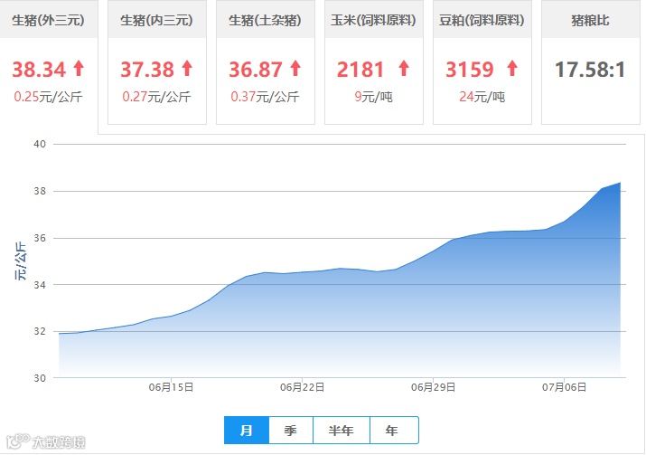The height and width of the screenshot is (455, 646).
Task: Click the 38 y-axis label
Action: [x=40, y=191]
